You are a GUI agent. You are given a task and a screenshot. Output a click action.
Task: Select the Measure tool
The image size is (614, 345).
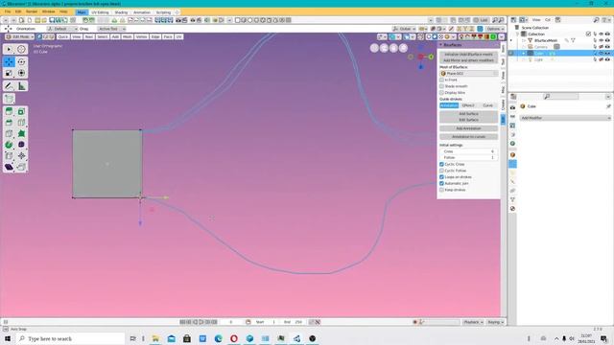point(21,86)
